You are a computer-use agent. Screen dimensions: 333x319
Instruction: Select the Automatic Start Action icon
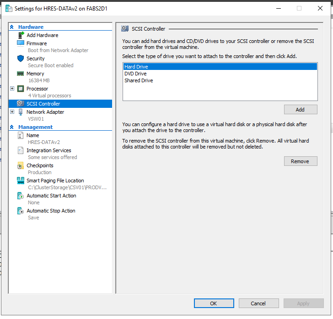click(x=21, y=196)
